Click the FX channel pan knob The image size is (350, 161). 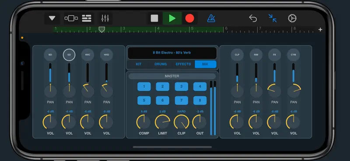[x=275, y=91]
